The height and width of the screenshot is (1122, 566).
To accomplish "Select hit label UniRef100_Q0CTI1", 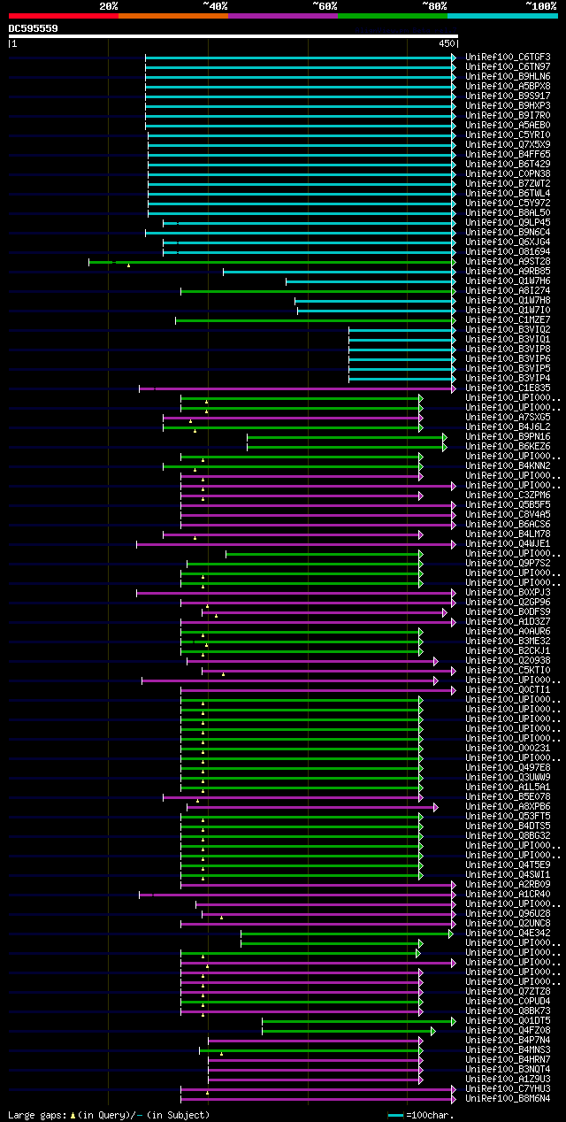I will pos(508,690).
